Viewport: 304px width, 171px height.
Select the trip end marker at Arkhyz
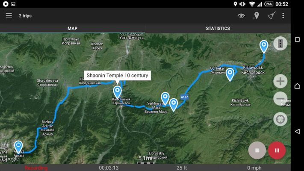[18, 147]
